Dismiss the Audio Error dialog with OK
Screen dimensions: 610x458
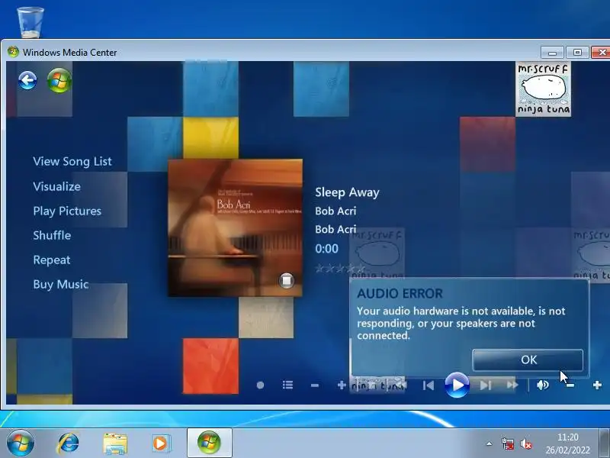528,360
